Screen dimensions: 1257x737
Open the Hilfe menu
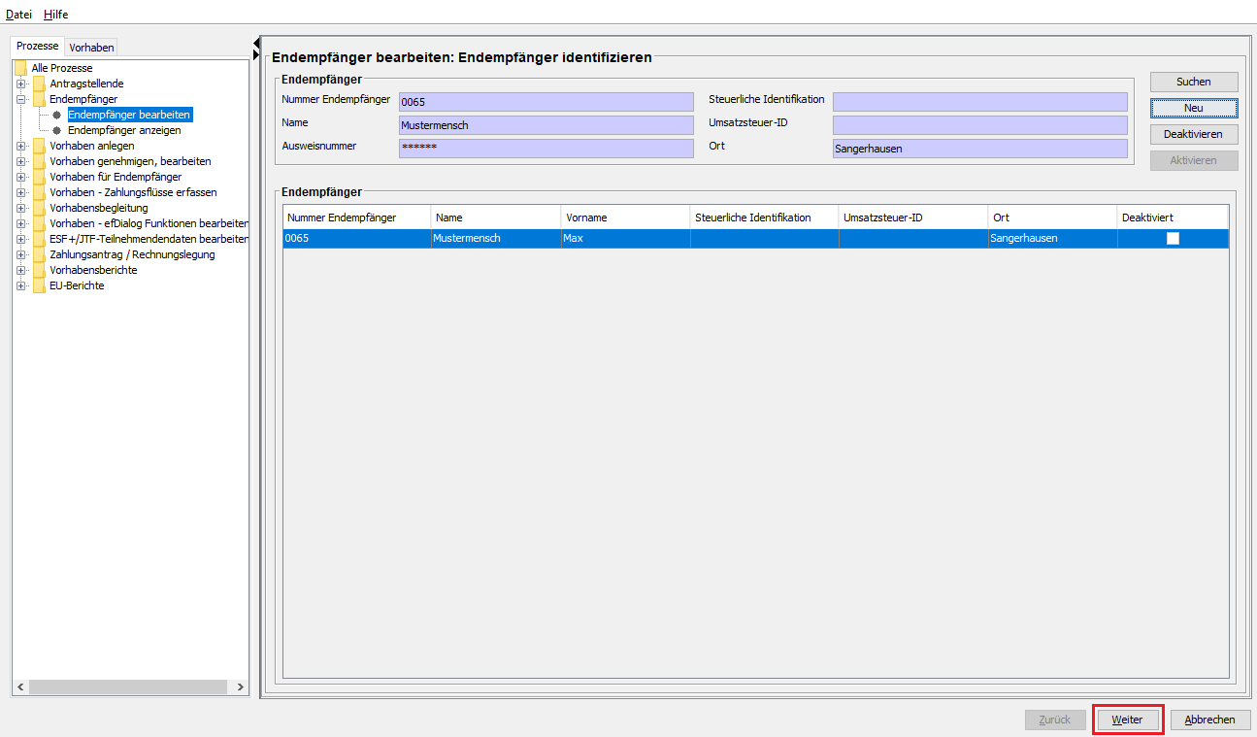[x=55, y=15]
